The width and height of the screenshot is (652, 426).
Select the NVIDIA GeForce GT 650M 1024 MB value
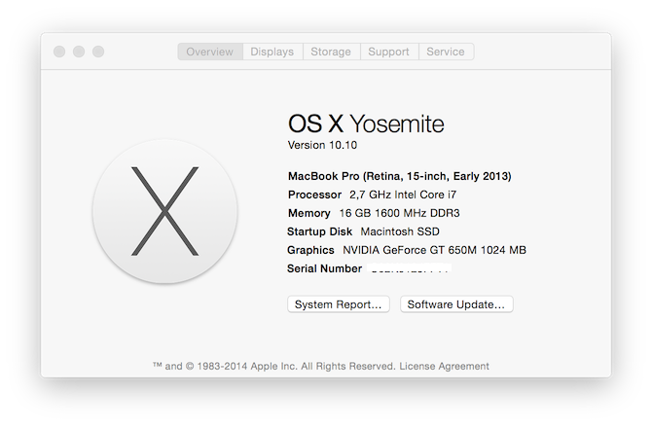(x=435, y=250)
